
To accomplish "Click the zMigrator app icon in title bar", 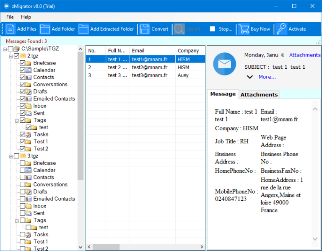I will click(x=7, y=6).
